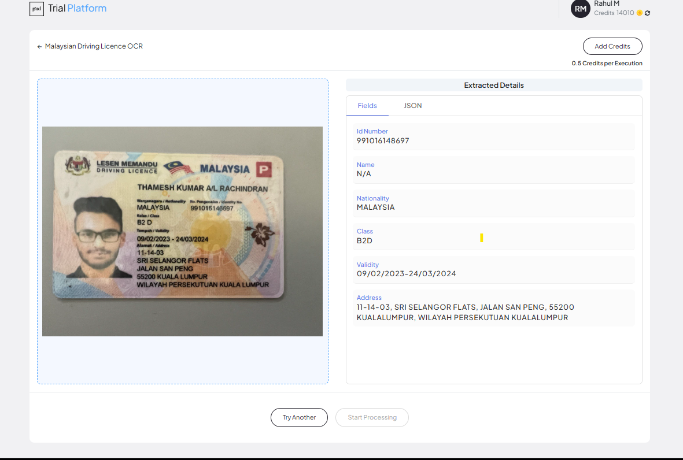Click the Start Processing button
The image size is (683, 460).
point(372,417)
